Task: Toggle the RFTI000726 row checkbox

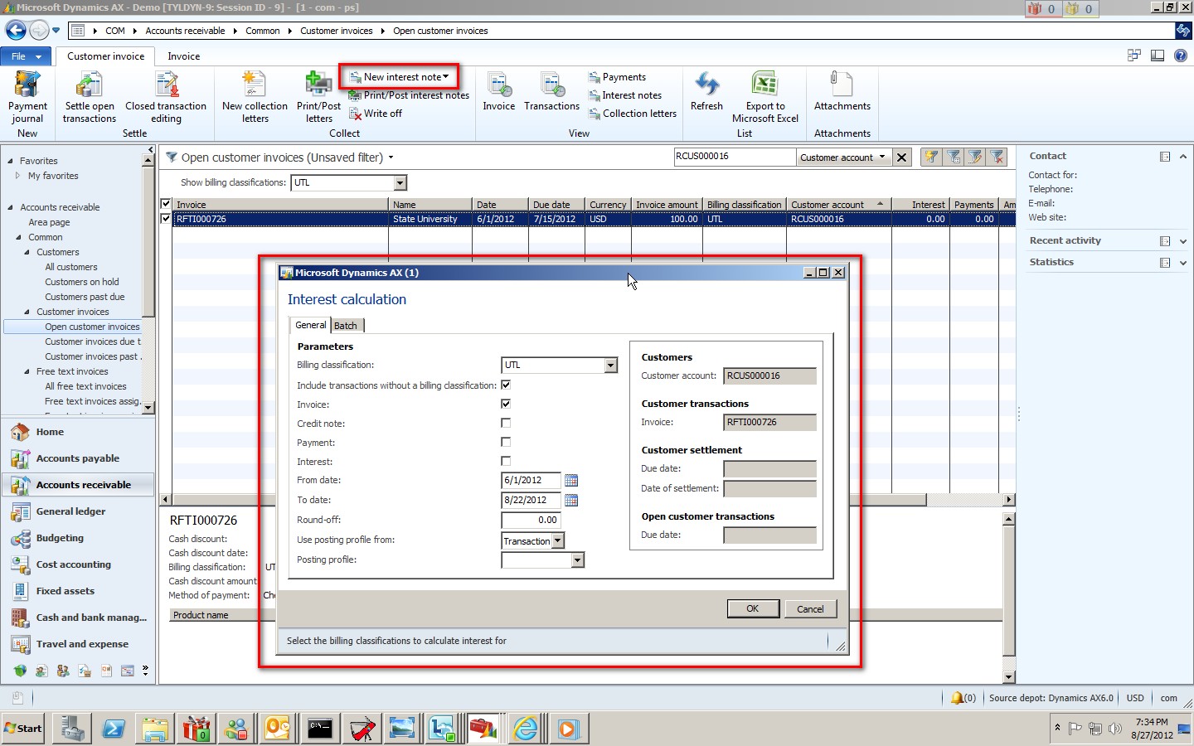Action: pos(166,219)
